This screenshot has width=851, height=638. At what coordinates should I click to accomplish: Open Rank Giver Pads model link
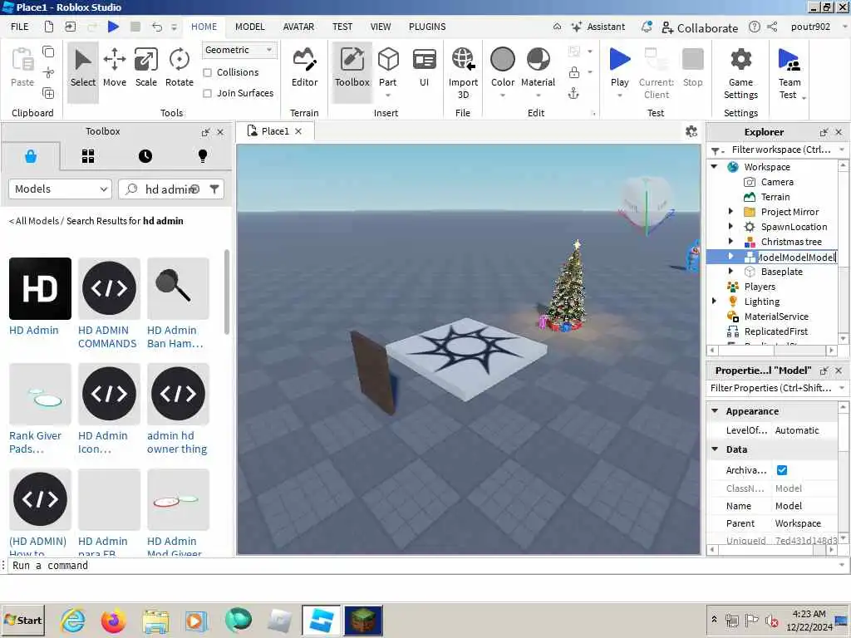tap(35, 442)
